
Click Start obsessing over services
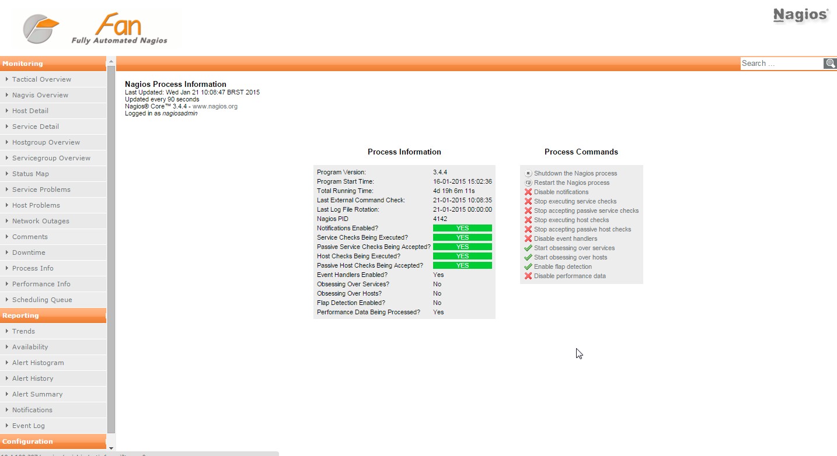pyautogui.click(x=574, y=248)
